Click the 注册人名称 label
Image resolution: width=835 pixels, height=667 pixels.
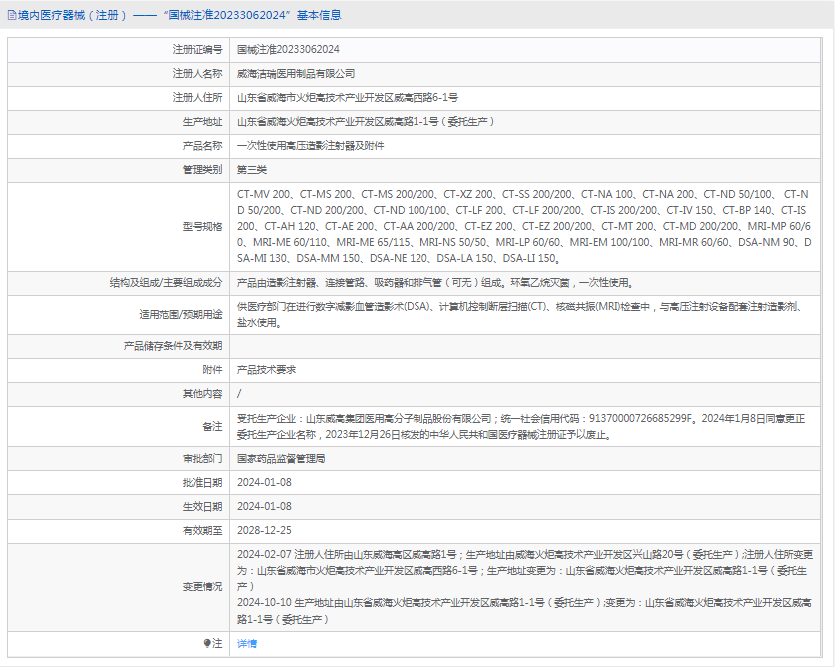click(x=197, y=74)
